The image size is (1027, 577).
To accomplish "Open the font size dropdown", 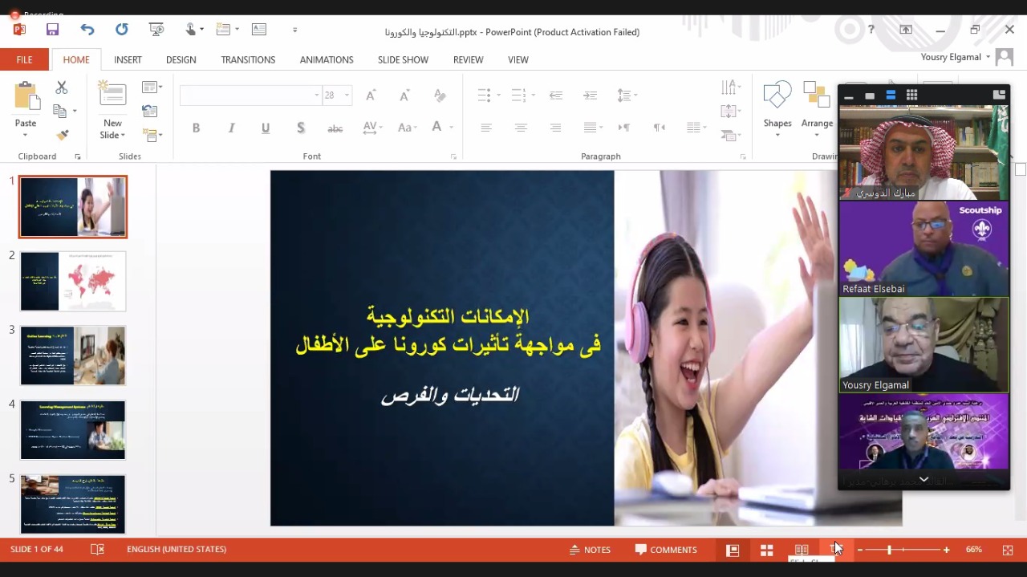I will click(347, 95).
